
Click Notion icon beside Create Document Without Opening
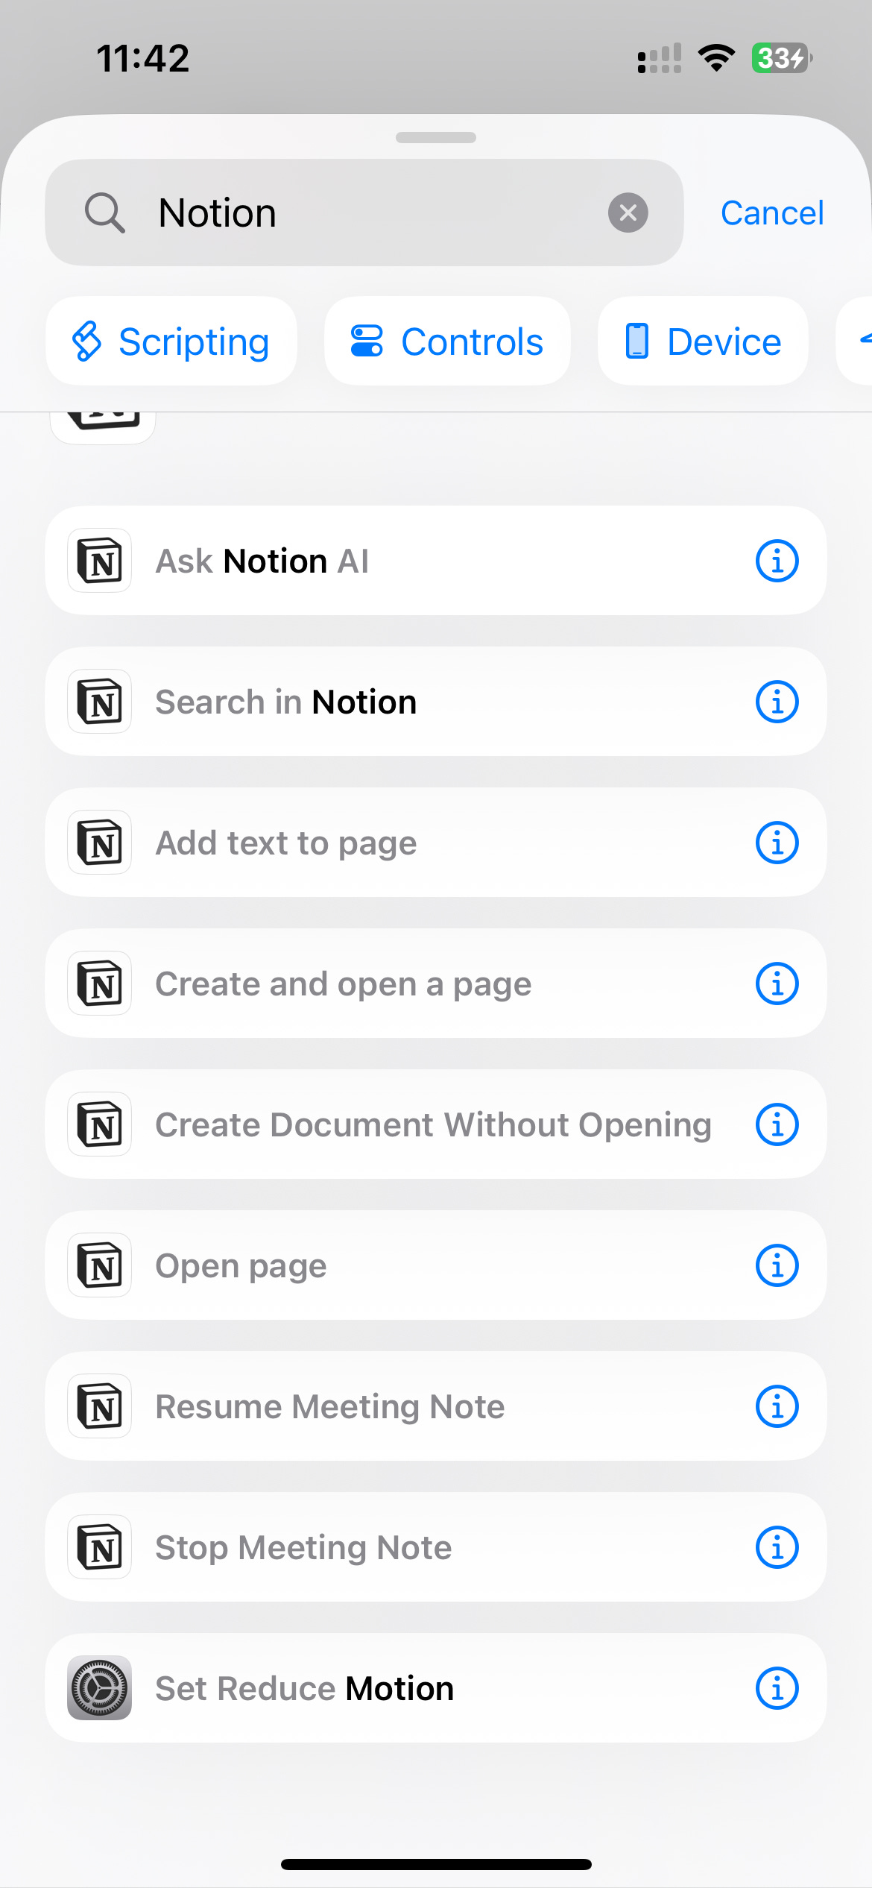coord(100,1124)
